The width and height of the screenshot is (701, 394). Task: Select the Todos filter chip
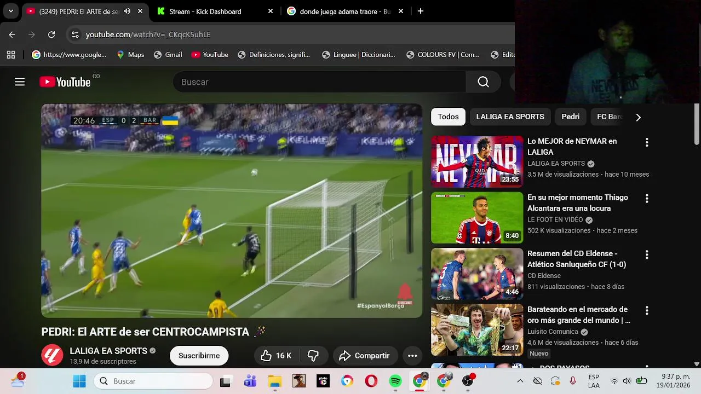[x=448, y=117]
